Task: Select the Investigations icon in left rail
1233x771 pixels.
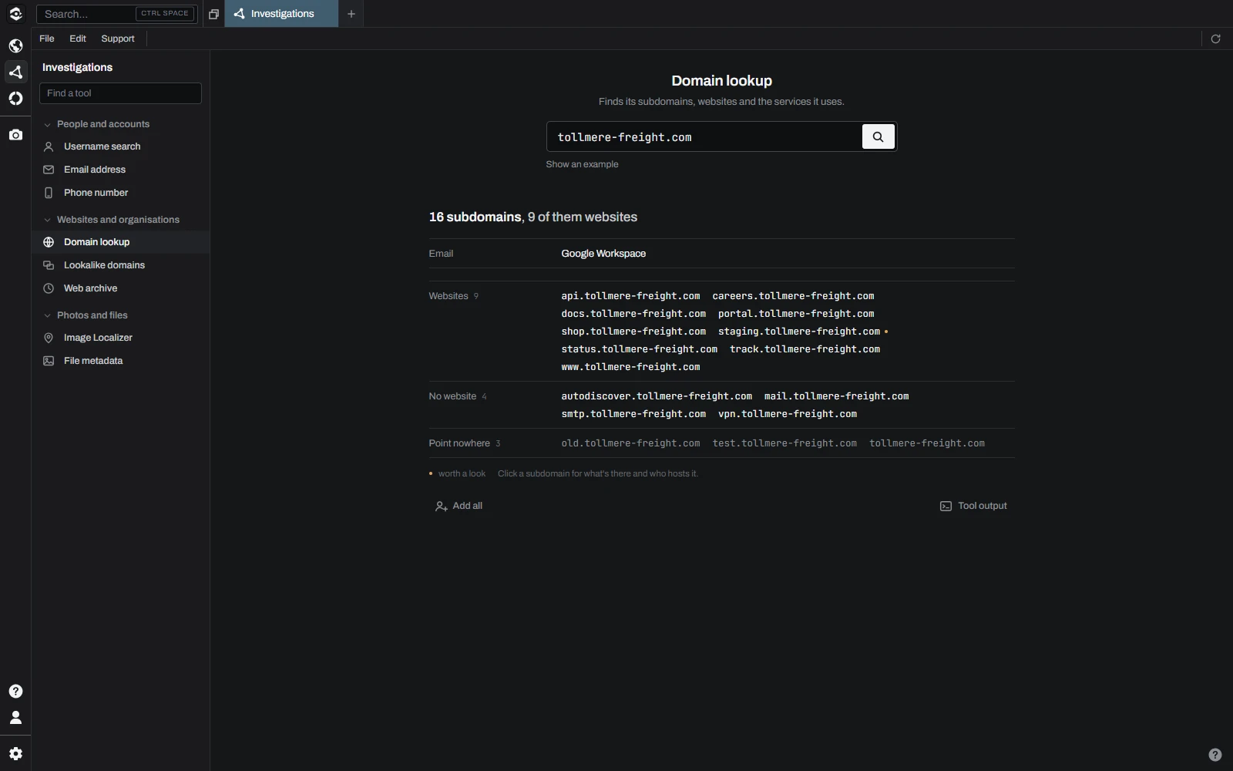Action: (x=15, y=72)
